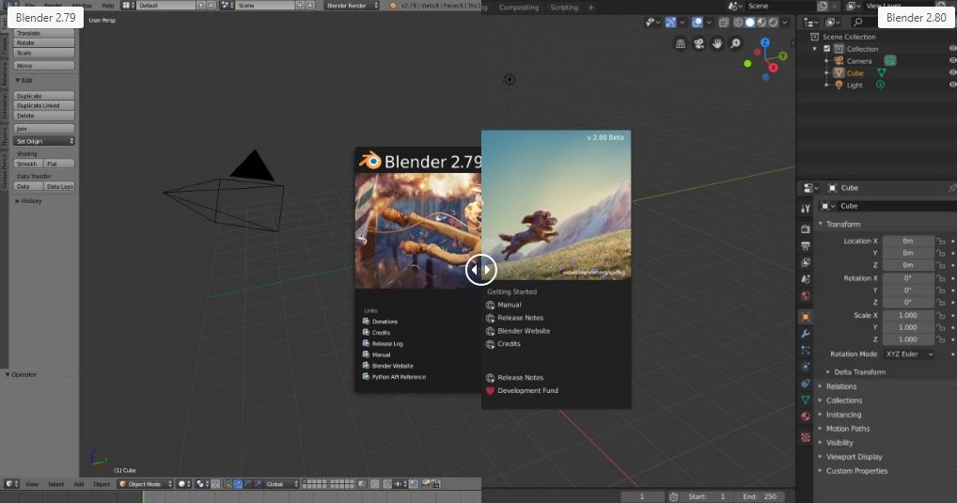Viewport: 957px width, 503px height.
Task: Open the Texture checkerboard properties tab
Action: point(805,437)
